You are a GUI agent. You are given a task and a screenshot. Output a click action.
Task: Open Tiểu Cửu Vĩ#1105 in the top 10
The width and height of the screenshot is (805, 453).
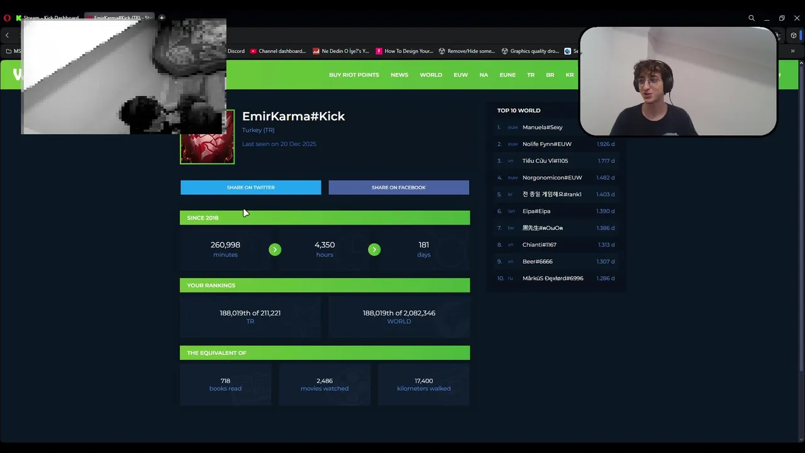coord(545,161)
